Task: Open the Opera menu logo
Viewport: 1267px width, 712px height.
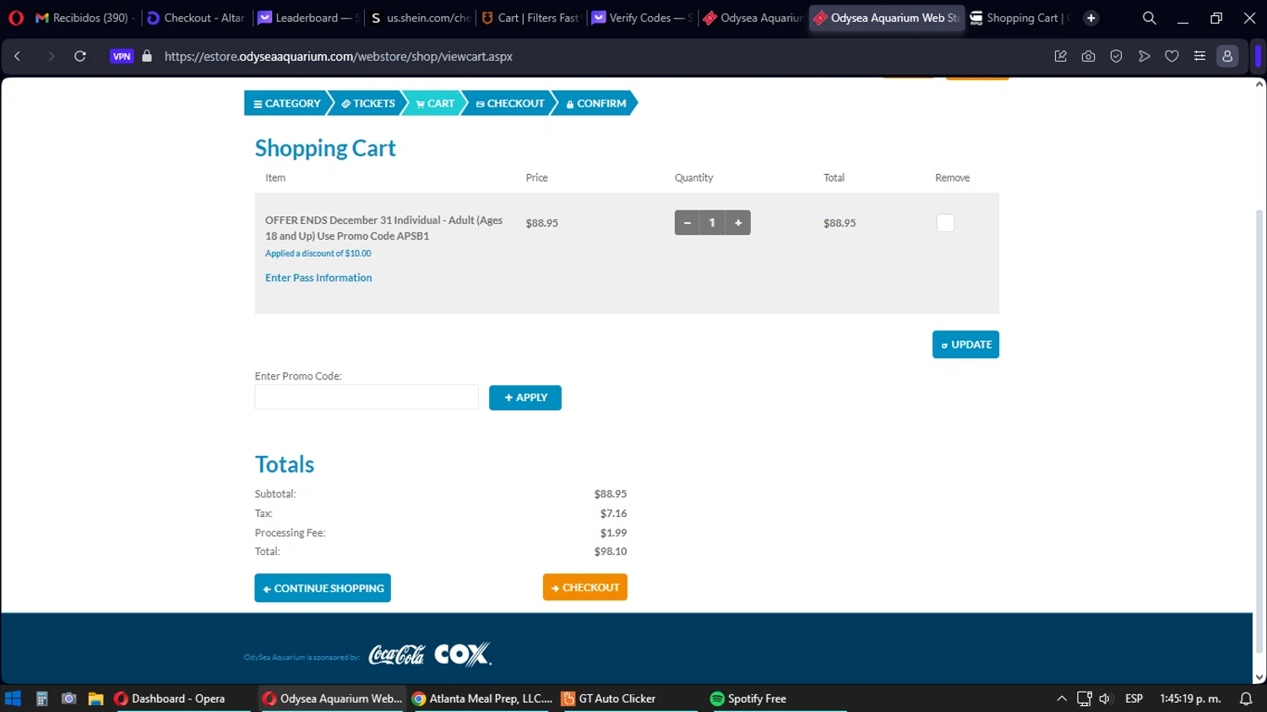Action: pyautogui.click(x=16, y=18)
